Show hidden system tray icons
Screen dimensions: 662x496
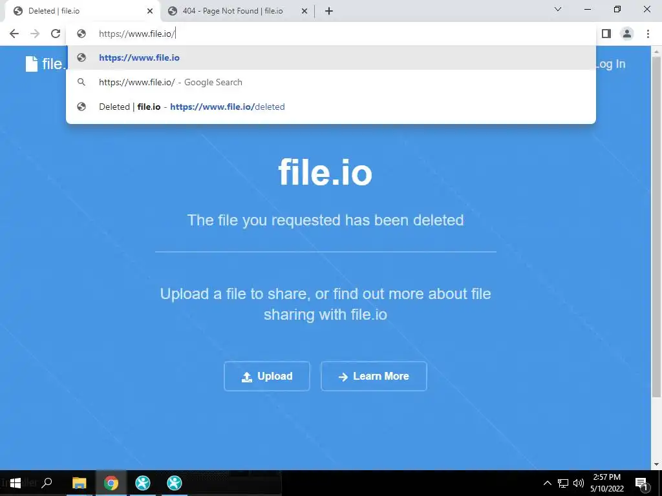coord(547,483)
